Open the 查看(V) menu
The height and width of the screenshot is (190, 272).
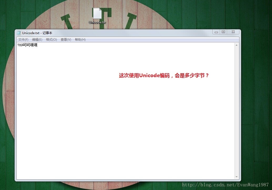[65, 39]
